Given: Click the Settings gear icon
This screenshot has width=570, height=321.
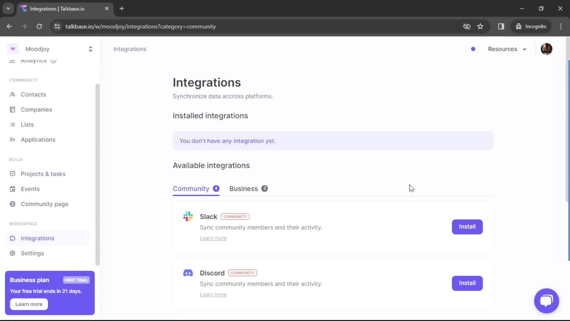Looking at the screenshot, I should (12, 253).
